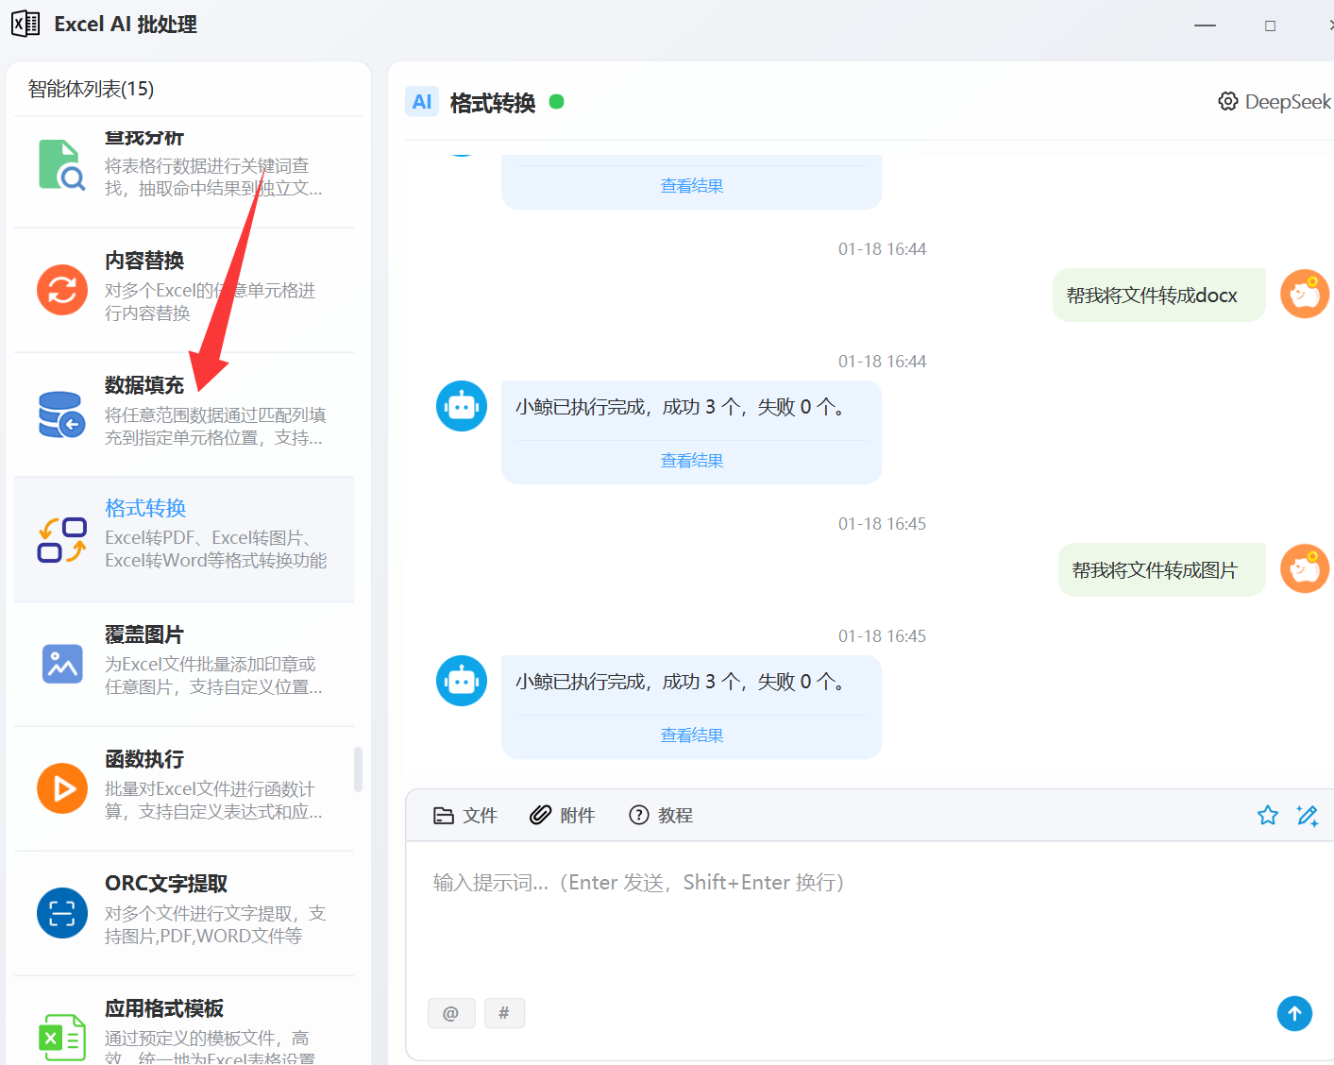1334x1065 pixels.
Task: Click 查看结果 under the 16:45 reply
Action: (691, 735)
